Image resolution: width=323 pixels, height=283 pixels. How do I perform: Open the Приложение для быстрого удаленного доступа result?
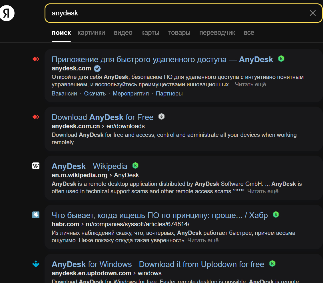tap(162, 59)
